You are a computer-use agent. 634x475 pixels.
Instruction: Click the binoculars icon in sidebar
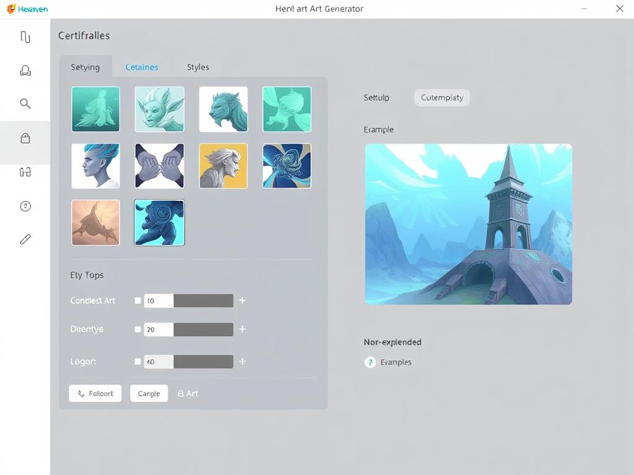25,173
